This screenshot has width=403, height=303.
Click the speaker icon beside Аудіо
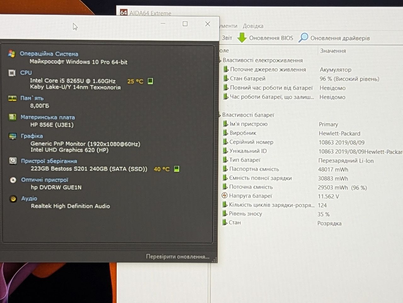click(13, 199)
